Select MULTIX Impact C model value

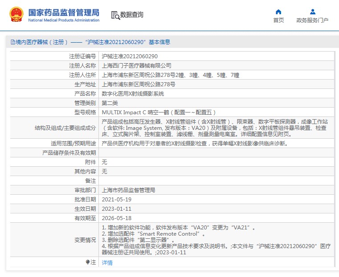159,112
